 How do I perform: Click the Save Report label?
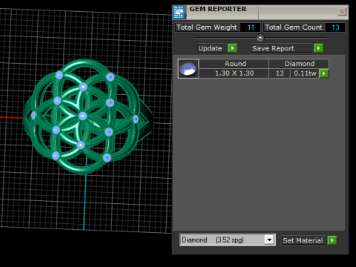(282, 48)
